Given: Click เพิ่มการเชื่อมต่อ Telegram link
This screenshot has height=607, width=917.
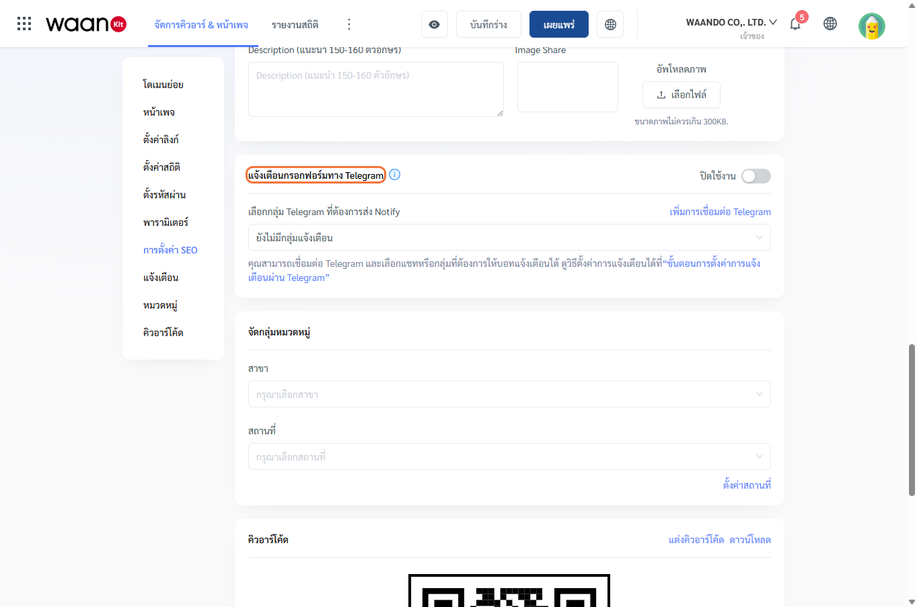Looking at the screenshot, I should [720, 212].
